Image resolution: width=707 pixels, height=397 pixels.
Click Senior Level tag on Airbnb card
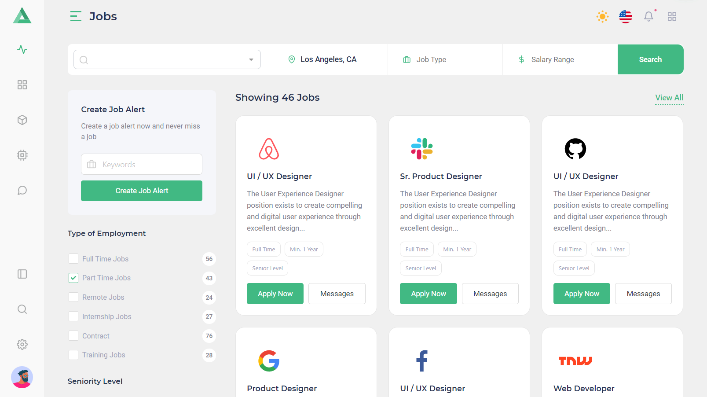pos(267,268)
